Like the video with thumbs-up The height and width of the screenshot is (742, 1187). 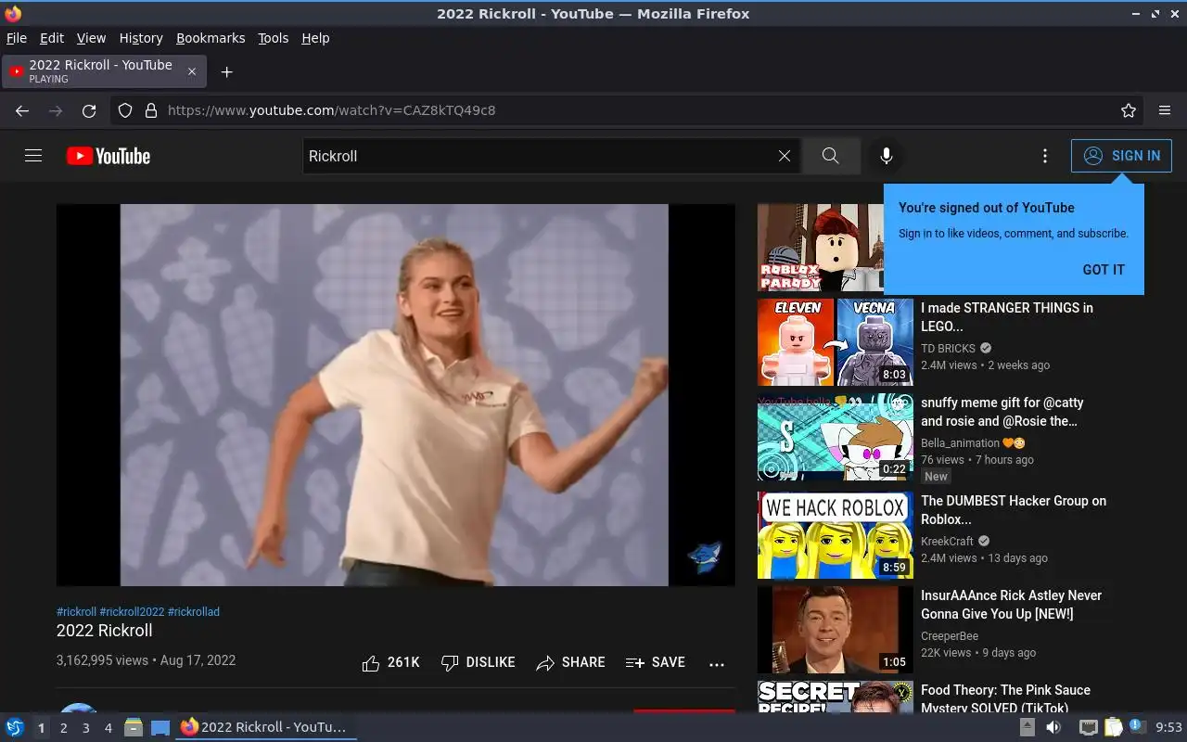[390, 662]
